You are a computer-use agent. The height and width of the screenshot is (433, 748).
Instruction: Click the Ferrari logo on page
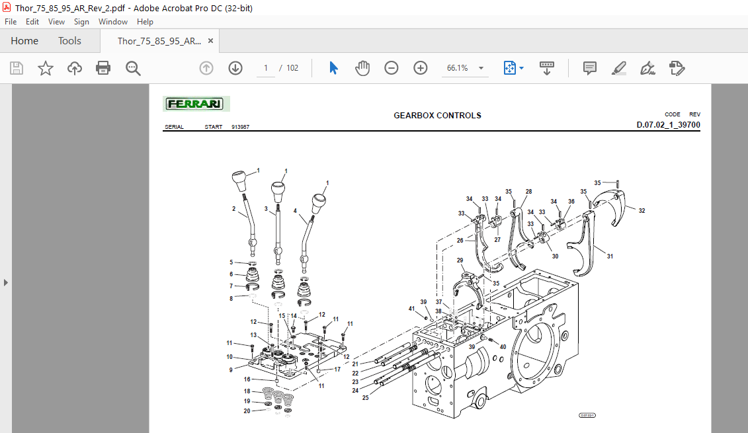[x=196, y=104]
